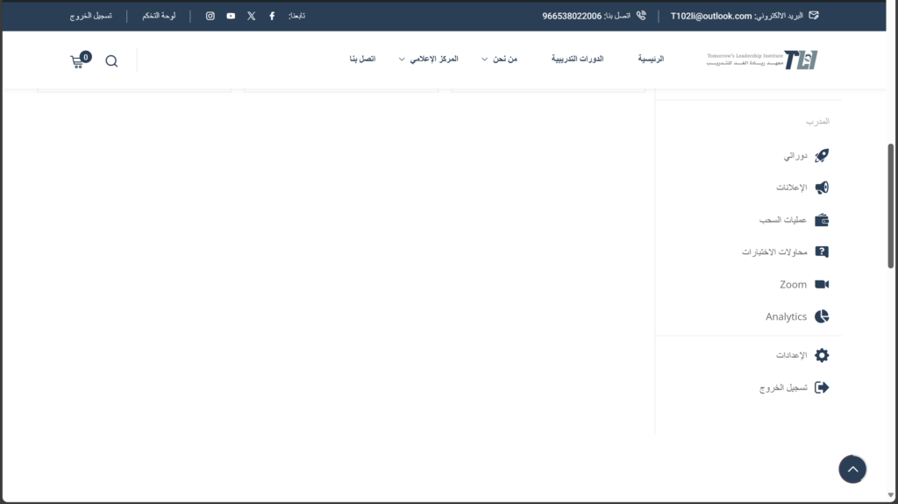Visit the Instagram page icon
This screenshot has width=898, height=504.
tap(210, 16)
